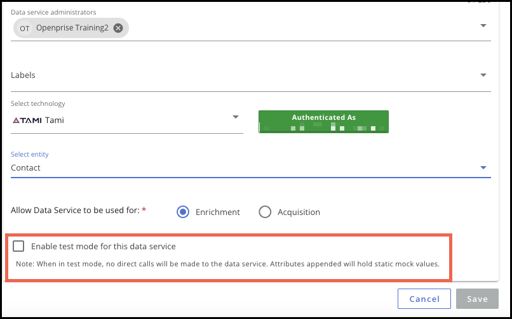Click the Authenticated As green button
The width and height of the screenshot is (512, 319).
click(x=323, y=122)
